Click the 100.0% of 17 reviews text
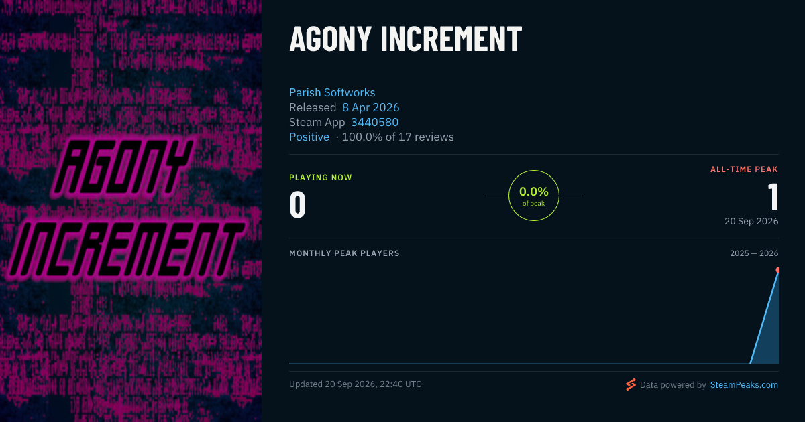The image size is (805, 422). 398,137
